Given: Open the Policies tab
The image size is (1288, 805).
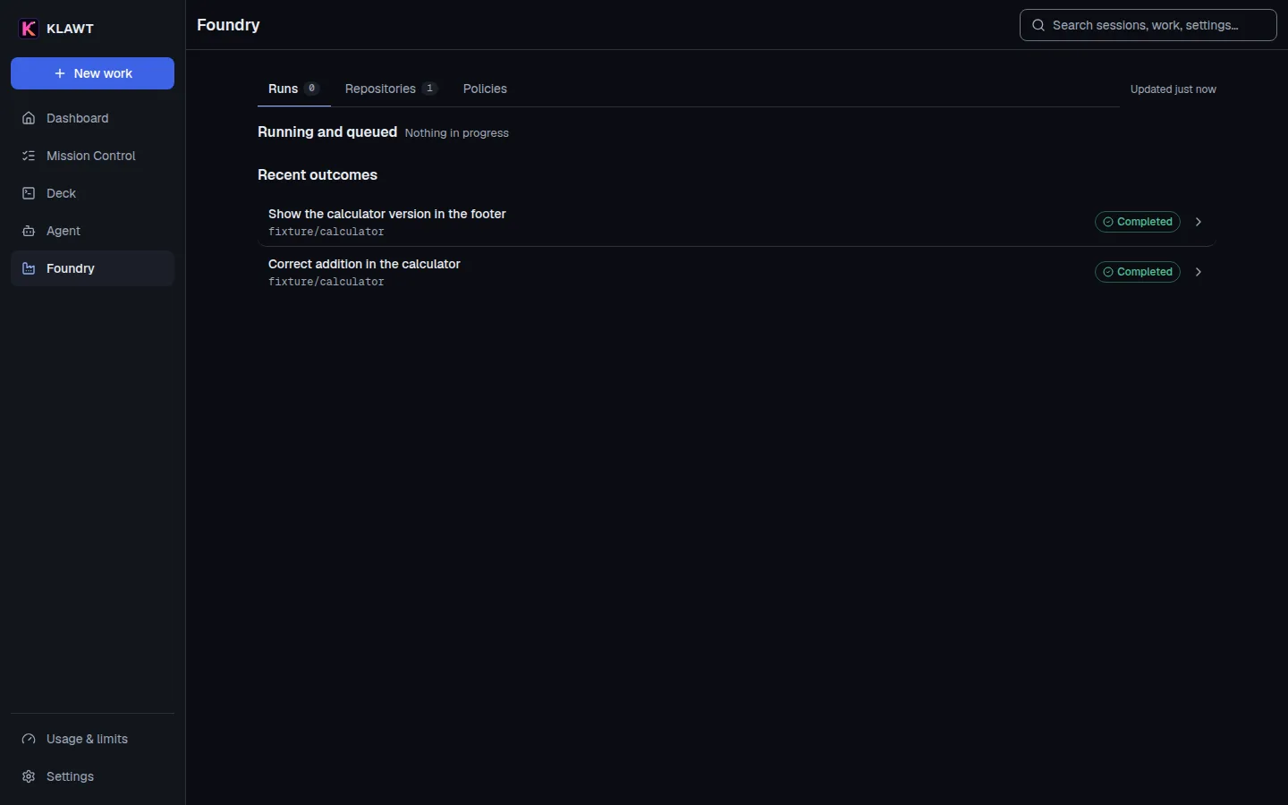Looking at the screenshot, I should coord(485,89).
